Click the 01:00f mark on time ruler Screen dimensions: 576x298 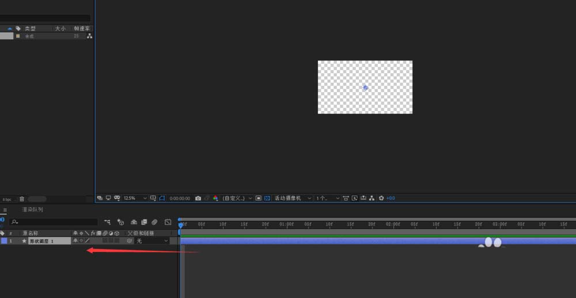point(286,224)
